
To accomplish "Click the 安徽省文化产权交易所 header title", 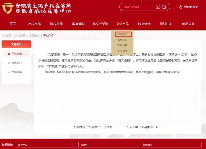I will 43,6.
